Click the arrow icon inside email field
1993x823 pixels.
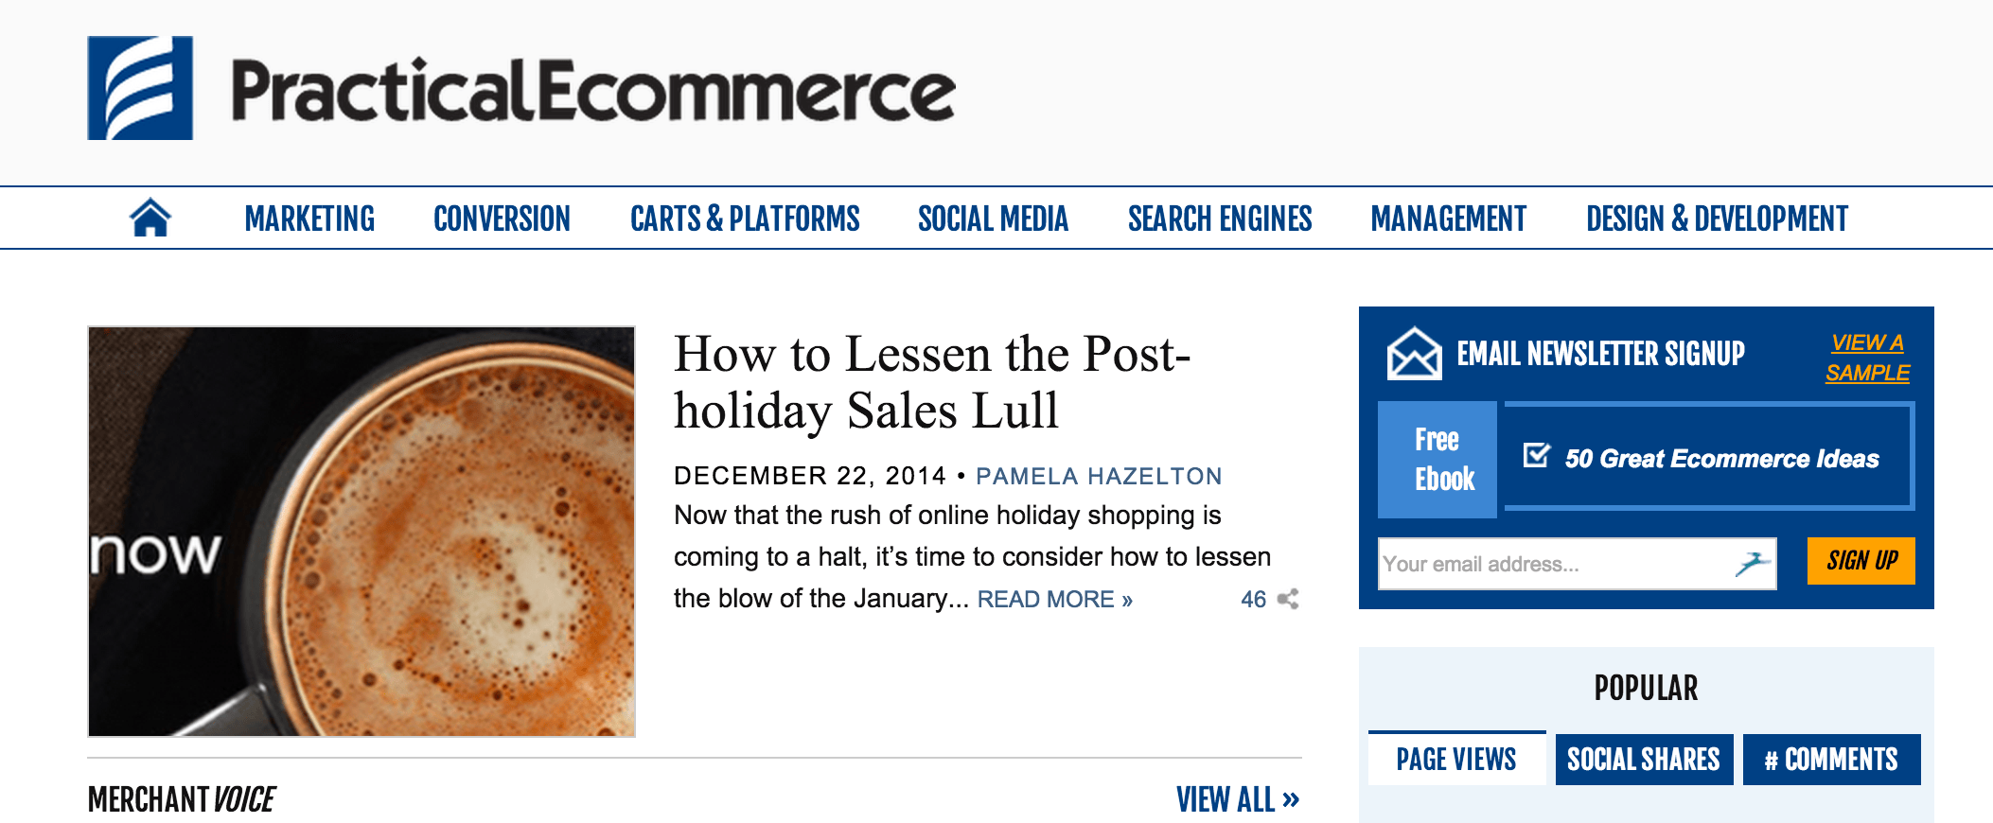coord(1752,564)
